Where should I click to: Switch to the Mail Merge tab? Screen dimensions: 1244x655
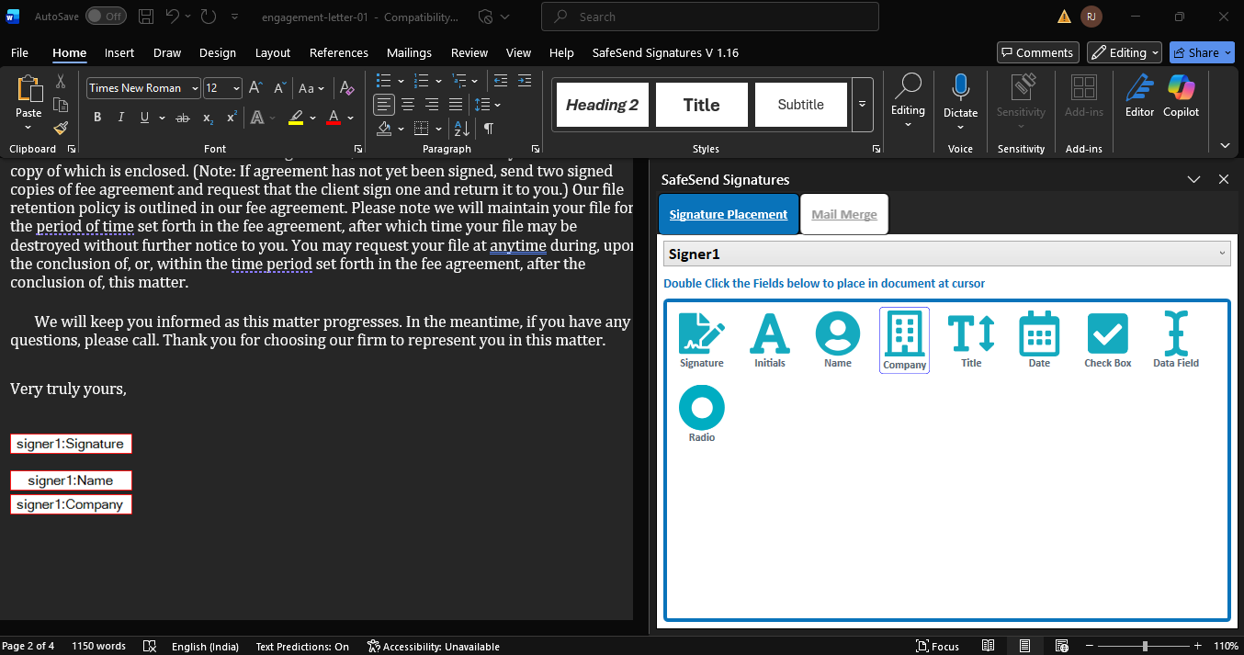click(843, 214)
